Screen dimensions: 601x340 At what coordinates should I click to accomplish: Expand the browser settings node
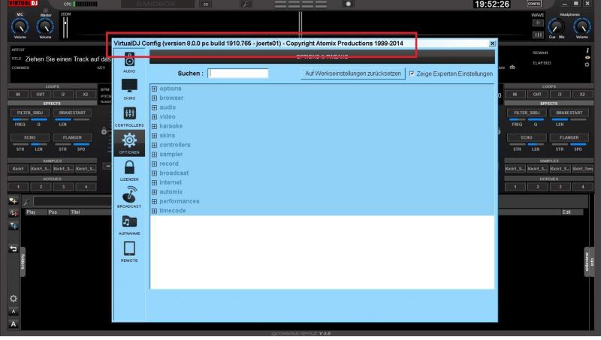click(x=154, y=98)
